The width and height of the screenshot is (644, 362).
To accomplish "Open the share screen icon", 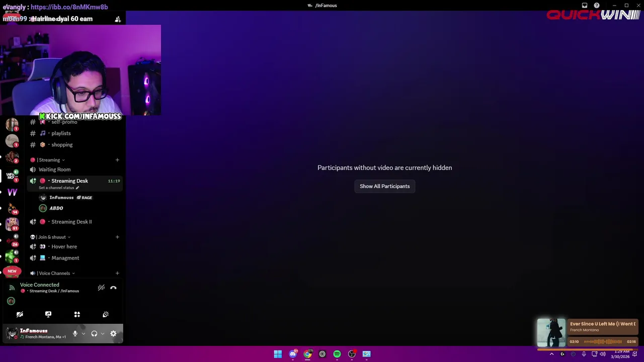I will pyautogui.click(x=48, y=314).
